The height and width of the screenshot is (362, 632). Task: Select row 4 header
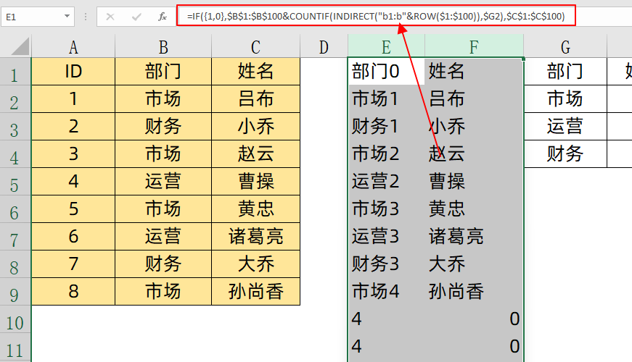click(x=15, y=154)
